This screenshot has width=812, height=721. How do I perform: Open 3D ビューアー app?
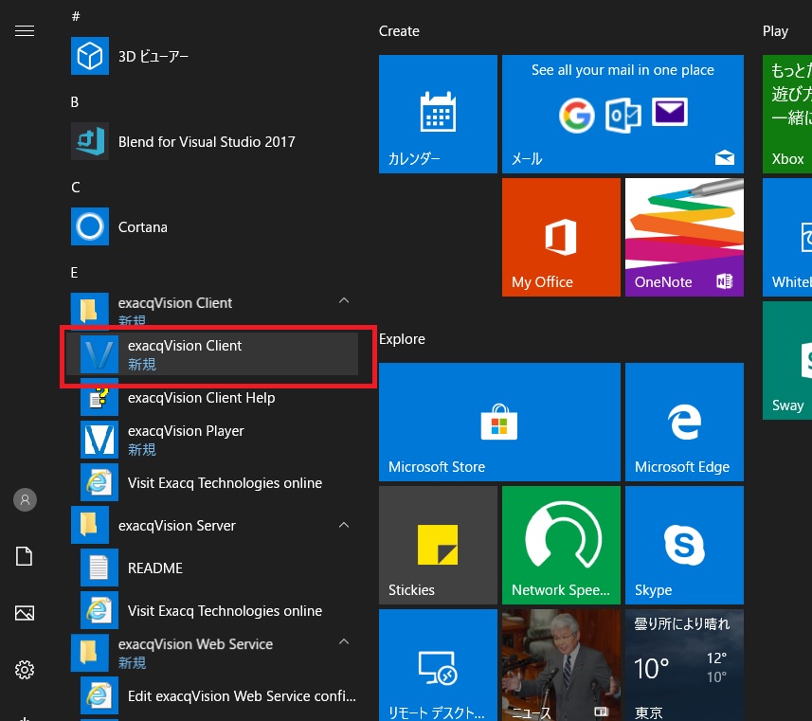(214, 56)
